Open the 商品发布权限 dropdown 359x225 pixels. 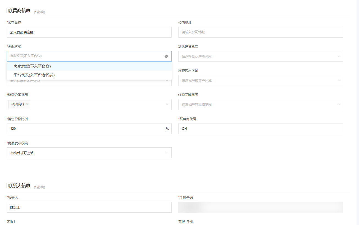89,153
